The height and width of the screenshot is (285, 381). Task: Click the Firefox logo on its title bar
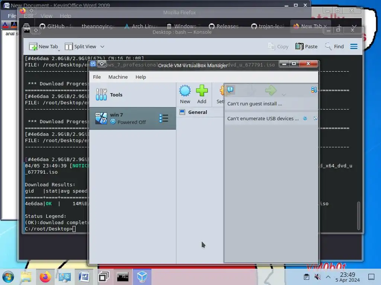23,10
